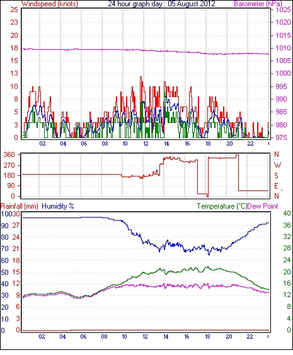Click the E compass direction label
Image resolution: width=293 pixels, height=355 pixels.
276,186
